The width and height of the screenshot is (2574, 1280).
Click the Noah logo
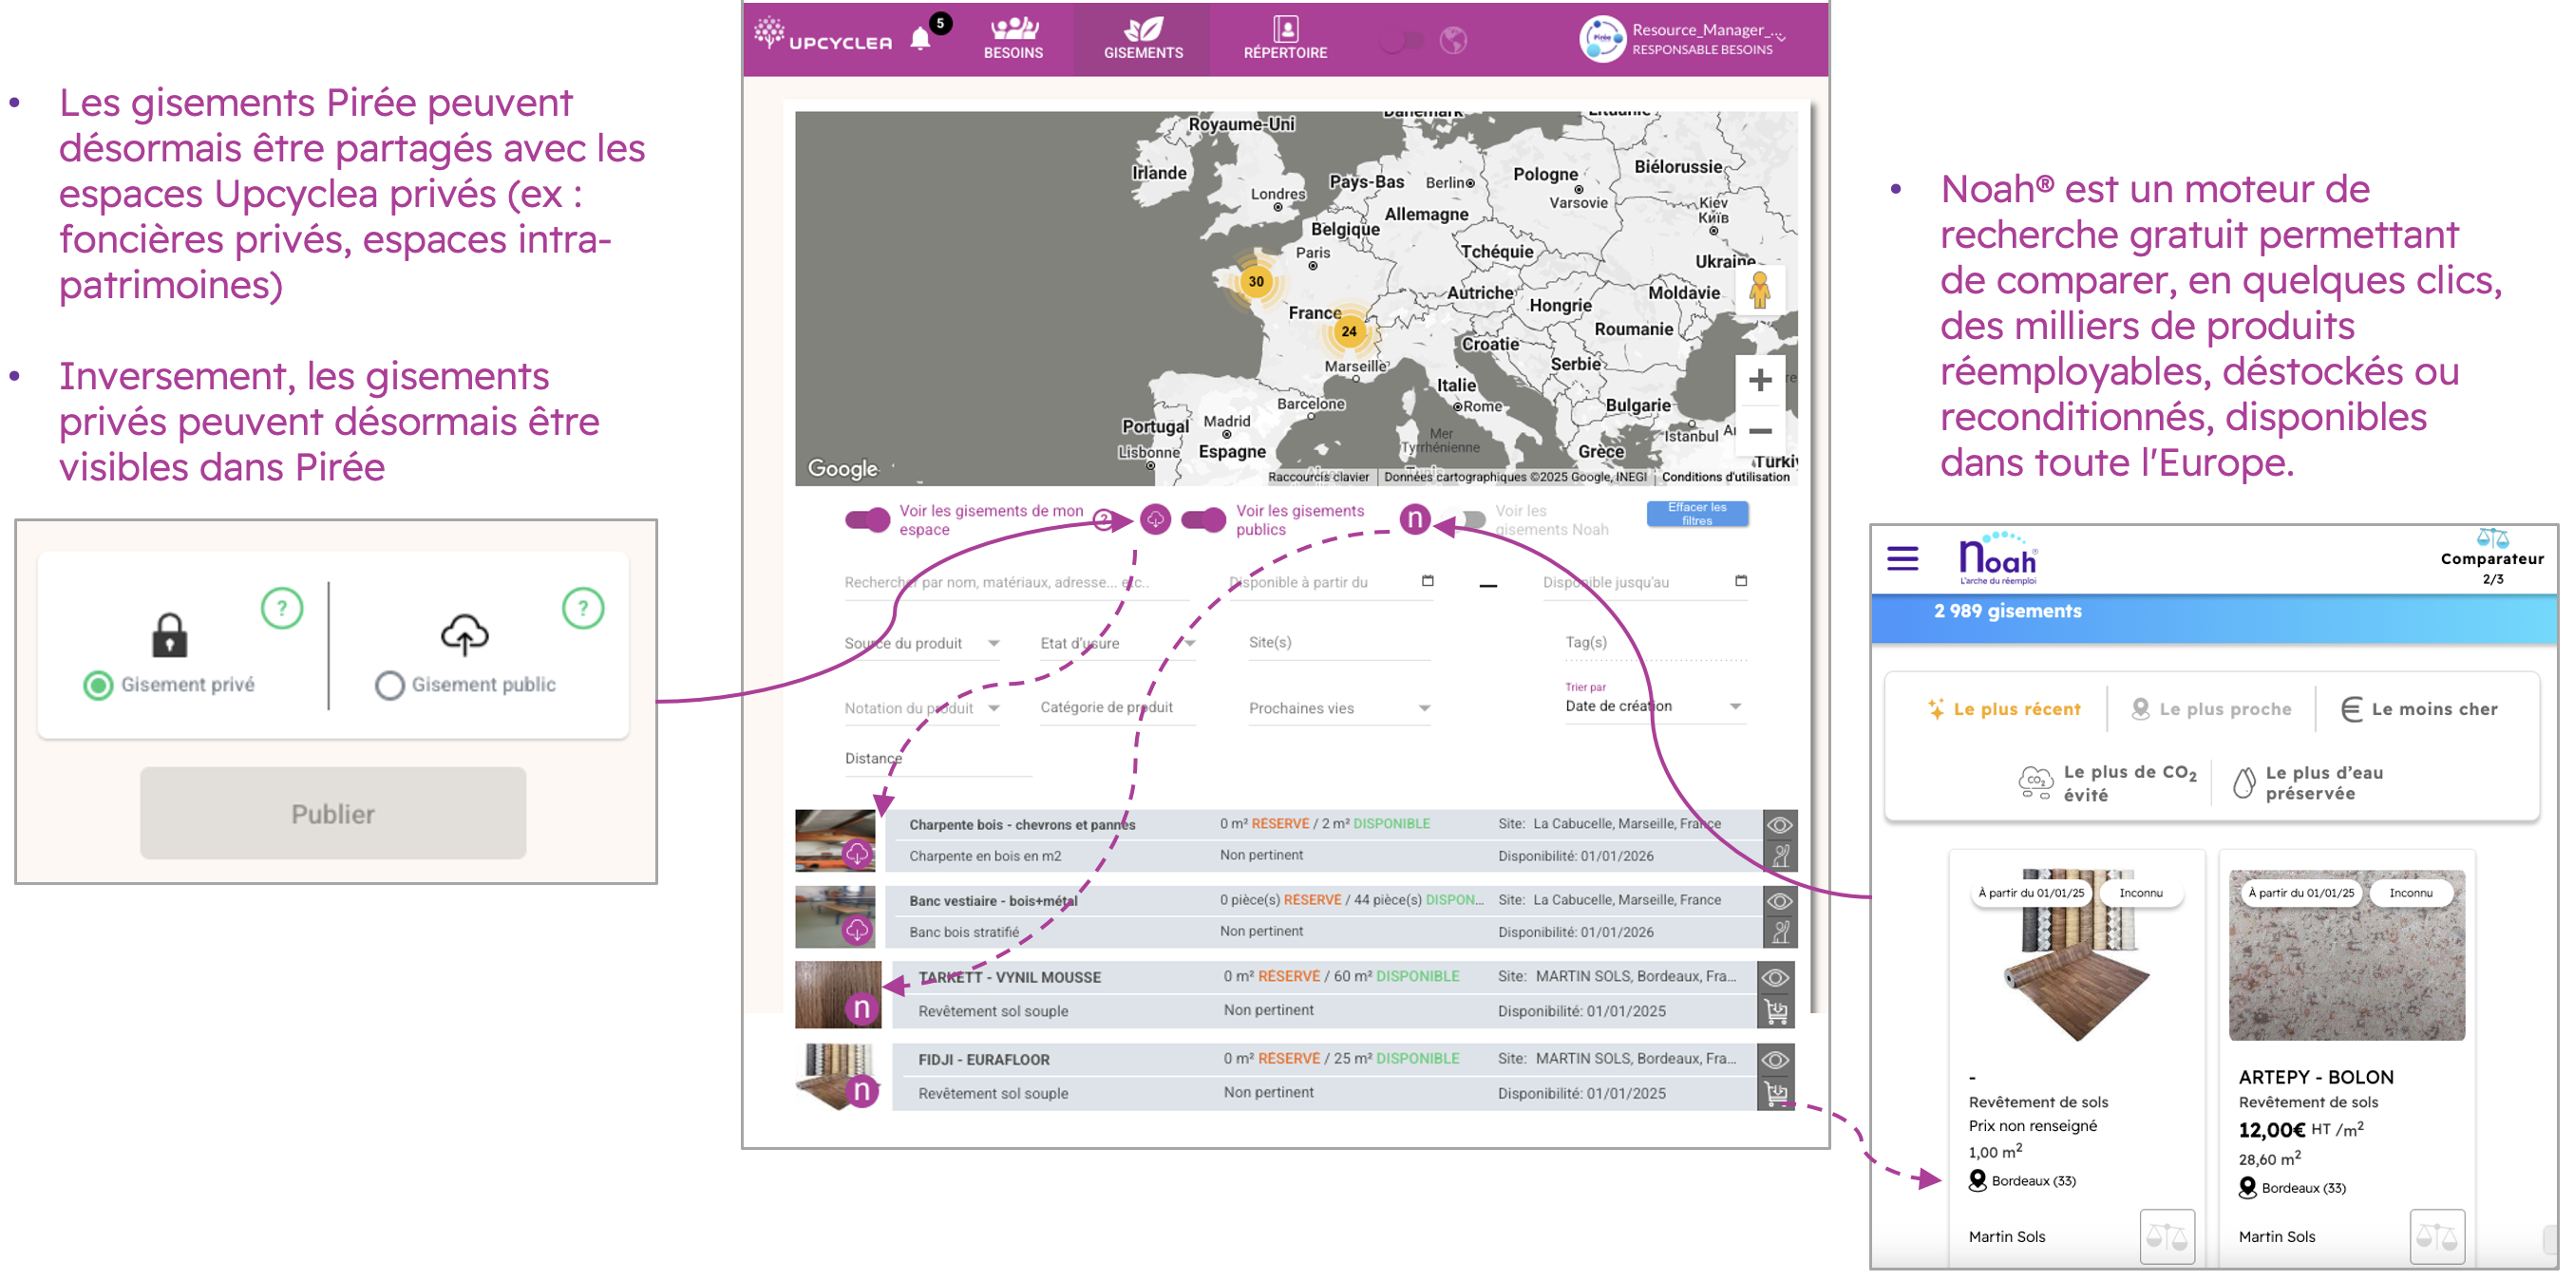(x=1998, y=558)
